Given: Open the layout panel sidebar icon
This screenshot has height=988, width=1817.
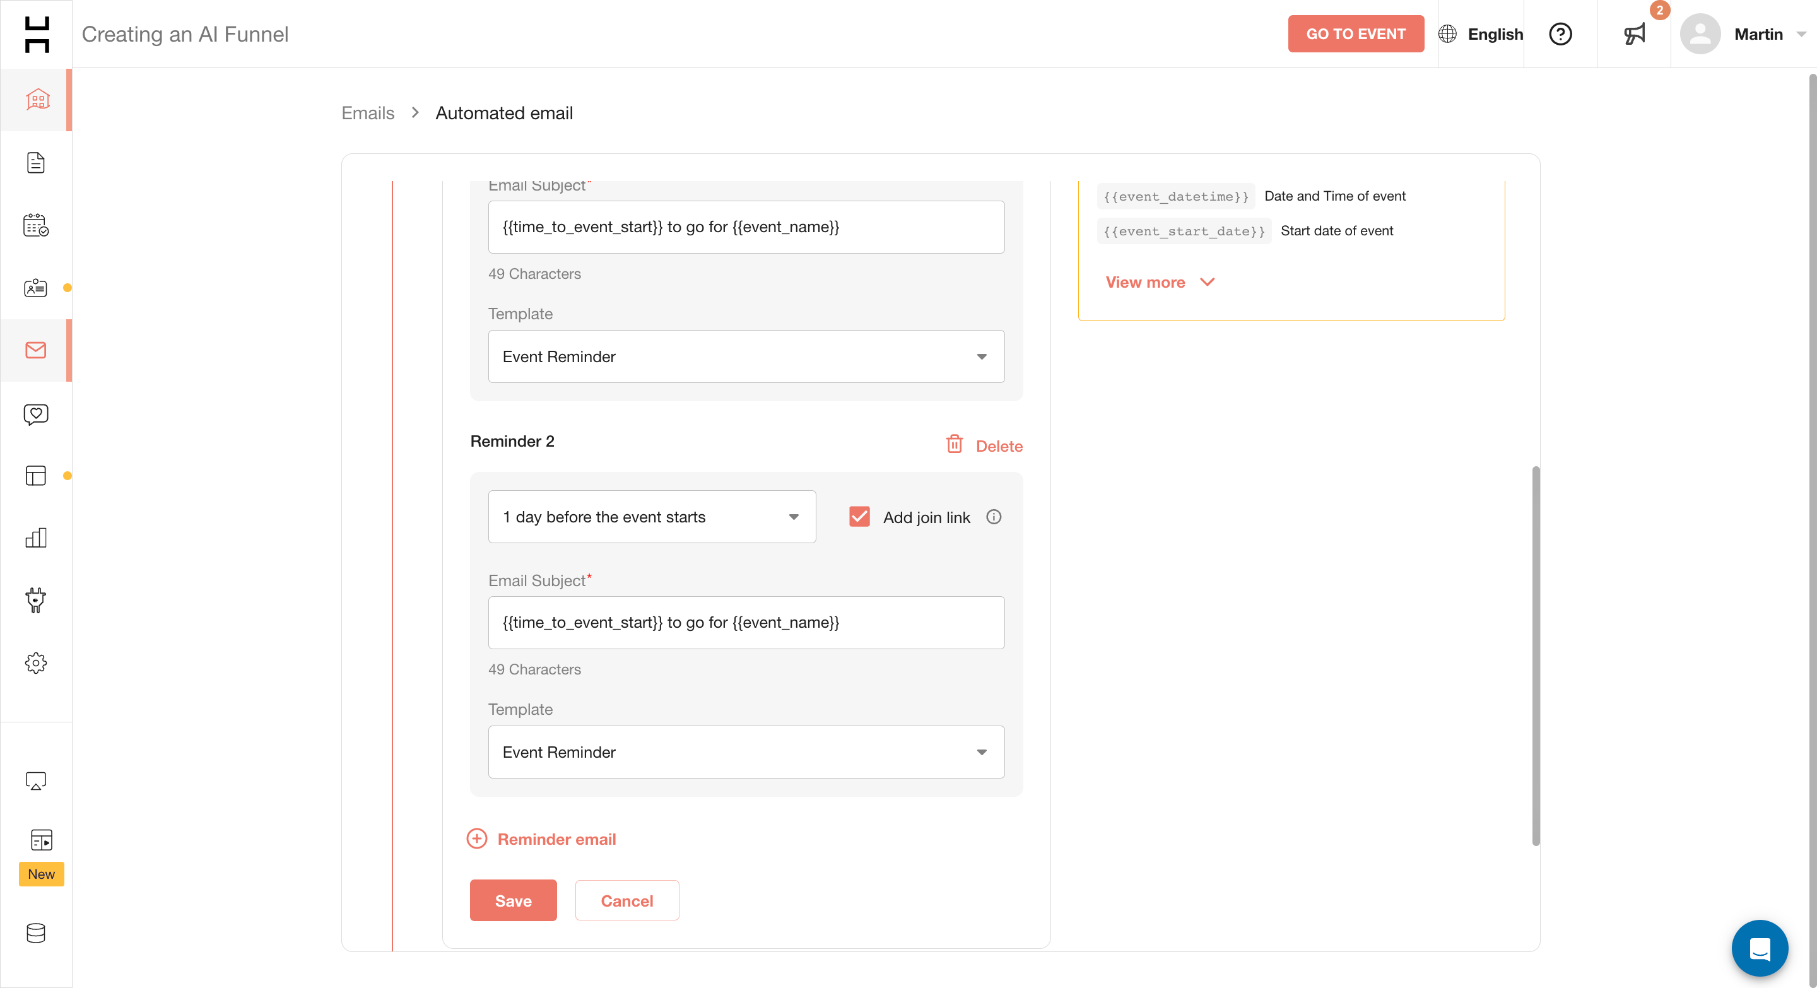Looking at the screenshot, I should point(36,476).
